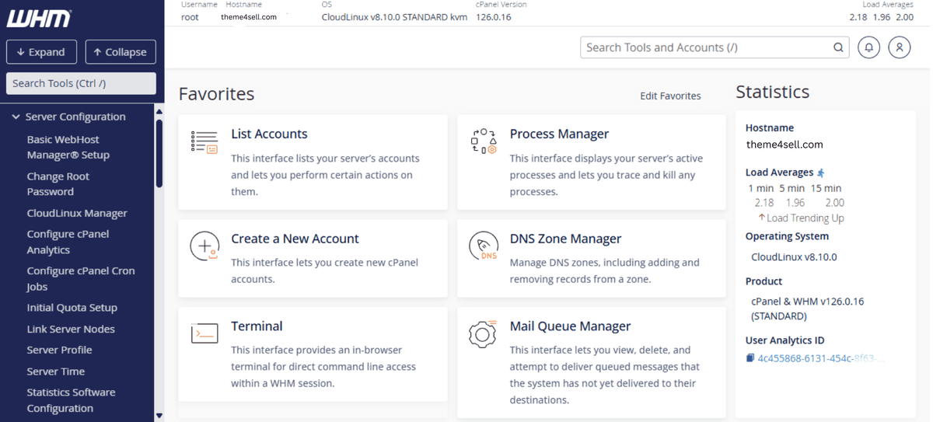Click the DNS Zone Manager icon
933x422 pixels.
pos(483,246)
